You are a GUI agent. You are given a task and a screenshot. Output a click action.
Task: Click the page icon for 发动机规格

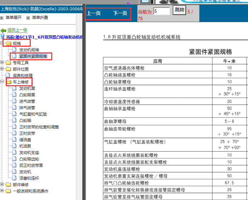tap(14, 50)
